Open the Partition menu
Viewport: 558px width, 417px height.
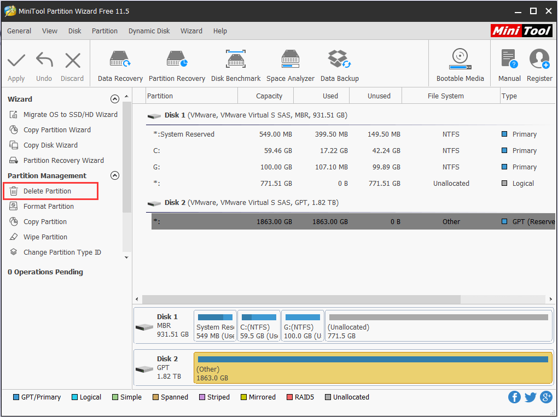pyautogui.click(x=104, y=31)
